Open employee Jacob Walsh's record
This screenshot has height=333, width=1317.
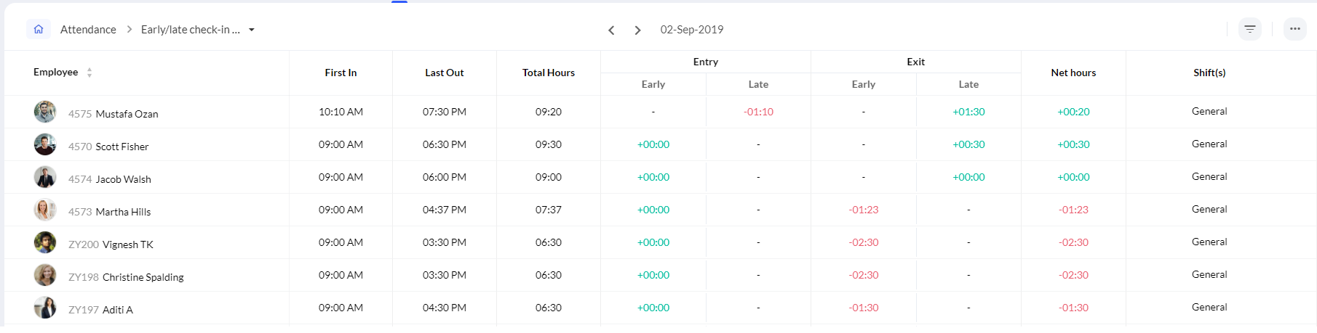pos(124,179)
